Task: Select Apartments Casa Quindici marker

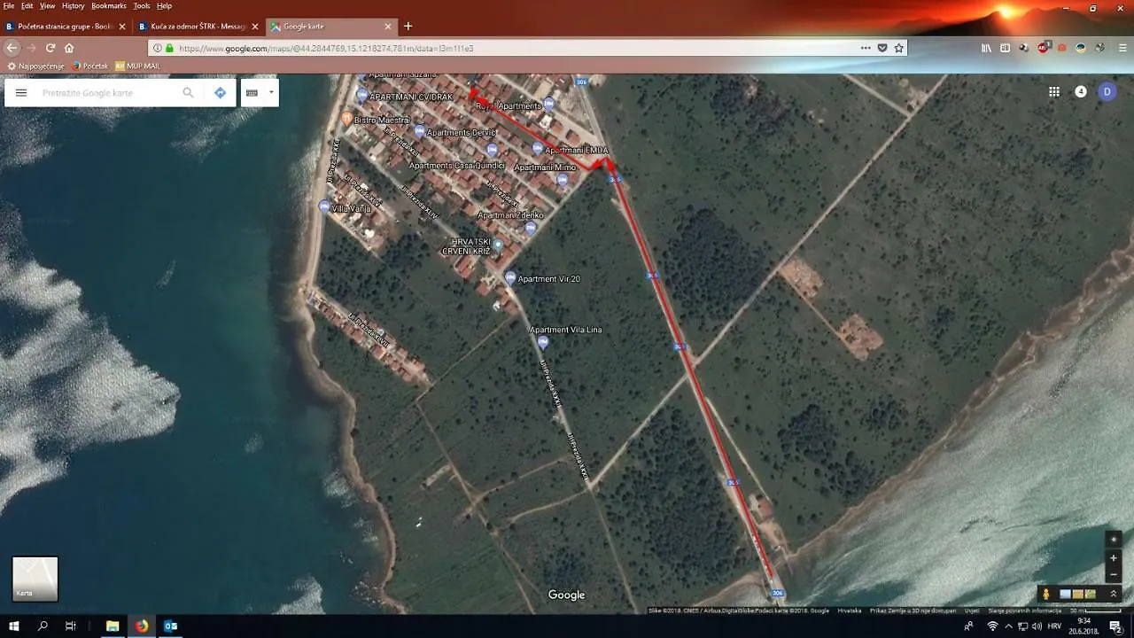Action: [492, 149]
